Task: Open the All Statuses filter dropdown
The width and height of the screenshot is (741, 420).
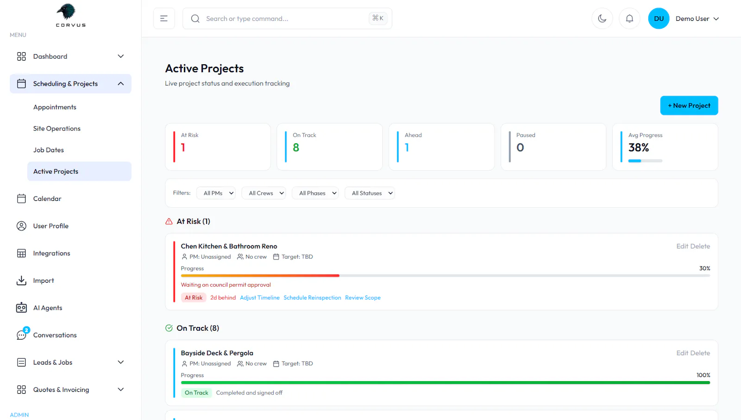Action: coord(370,193)
